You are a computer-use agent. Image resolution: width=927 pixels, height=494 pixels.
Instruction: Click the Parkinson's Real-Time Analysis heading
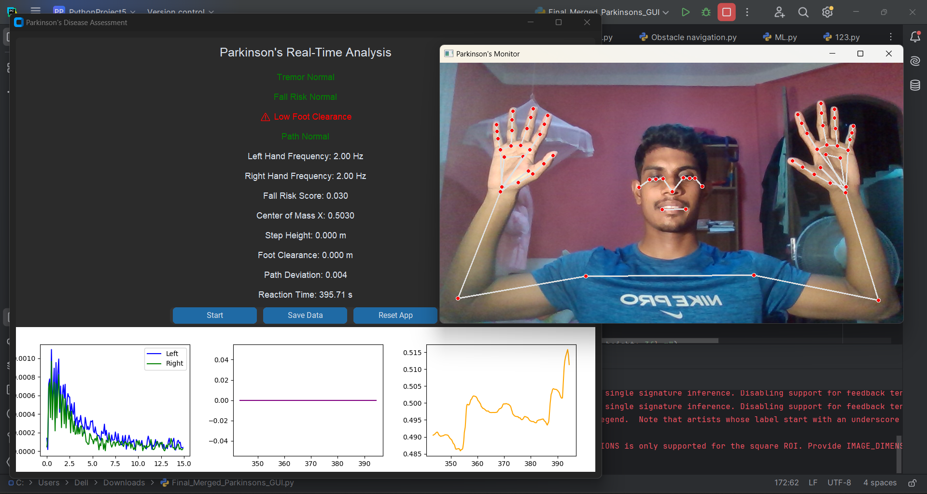tap(305, 53)
